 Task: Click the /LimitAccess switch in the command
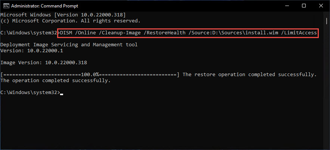tap(299, 33)
